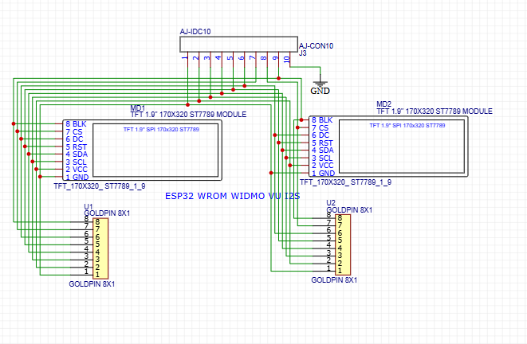The image size is (527, 344).
Task: Click MD1 pin label 1 GND
Action: [x=77, y=178]
